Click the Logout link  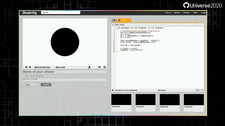(x=204, y=13)
